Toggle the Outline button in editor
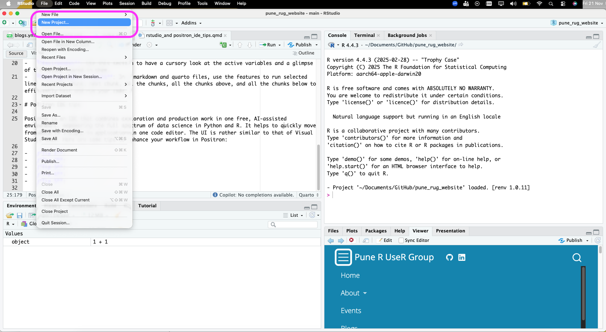The height and width of the screenshot is (332, 606). [x=303, y=53]
